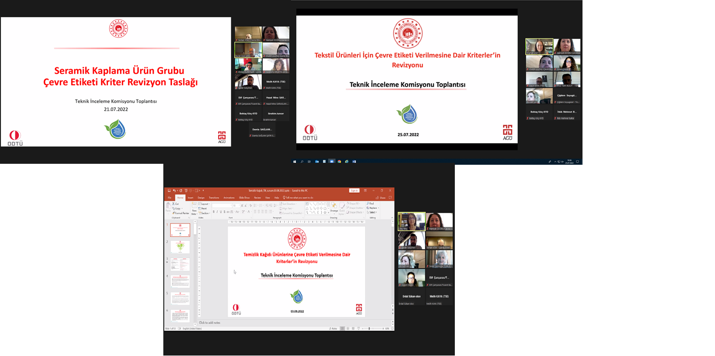Switch to Slide Sorter view from the status bar
The image size is (715, 356).
tap(348, 329)
